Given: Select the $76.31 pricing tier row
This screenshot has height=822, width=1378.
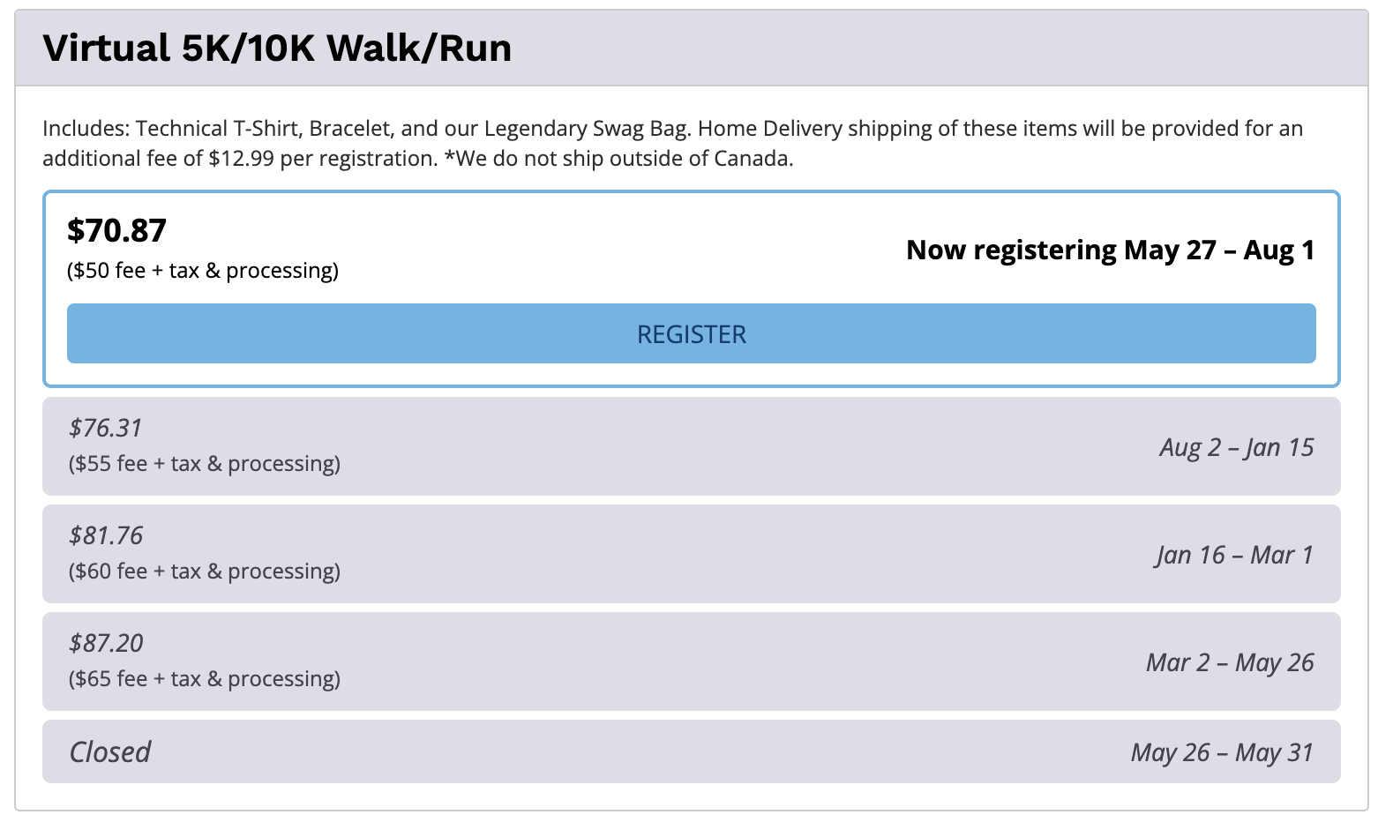Looking at the screenshot, I should [691, 446].
